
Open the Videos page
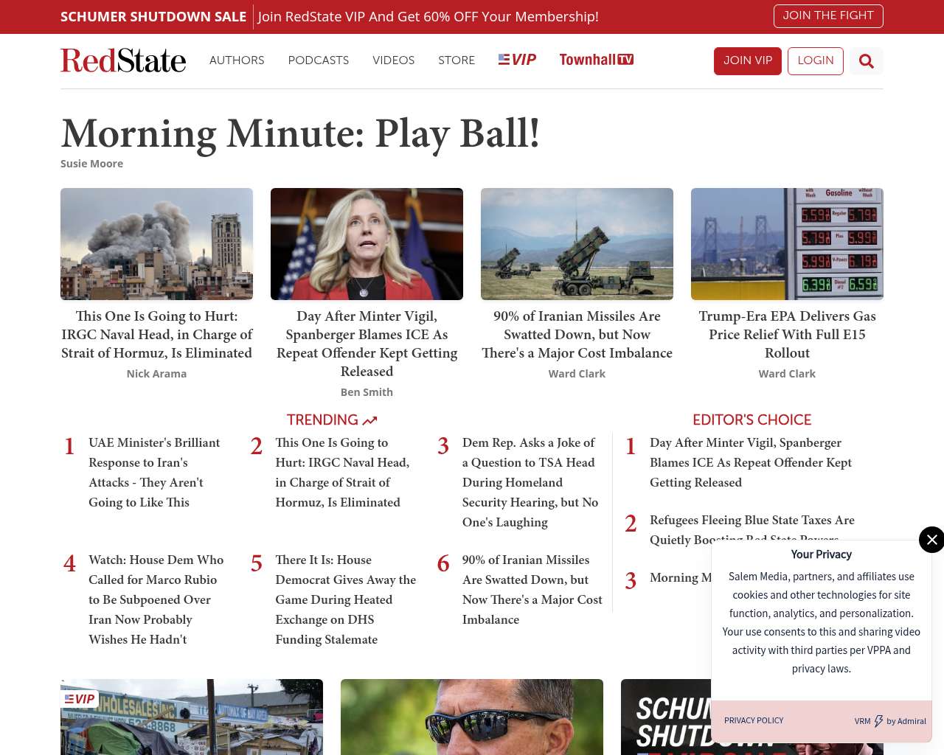(393, 60)
